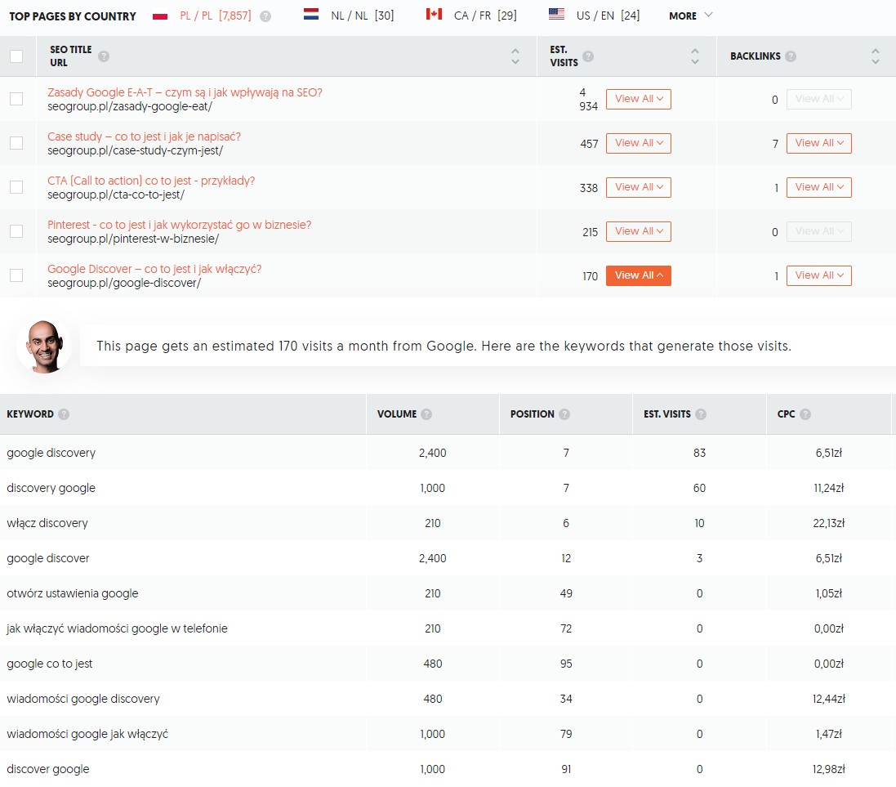The height and width of the screenshot is (787, 896).
Task: Switch to the PL / PL country tab
Action: pyautogui.click(x=216, y=16)
